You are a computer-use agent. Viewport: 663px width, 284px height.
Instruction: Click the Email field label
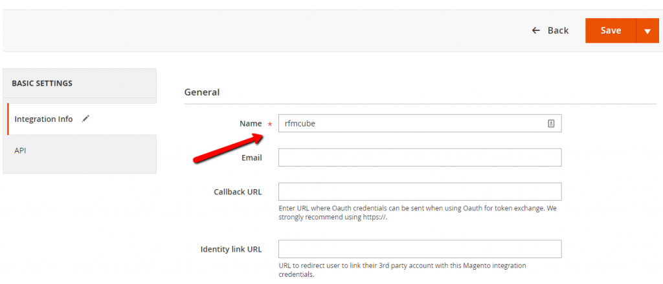(252, 157)
